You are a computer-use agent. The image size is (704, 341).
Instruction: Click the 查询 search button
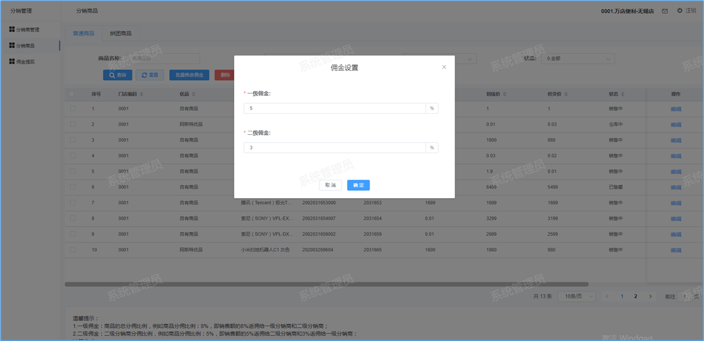pos(118,75)
